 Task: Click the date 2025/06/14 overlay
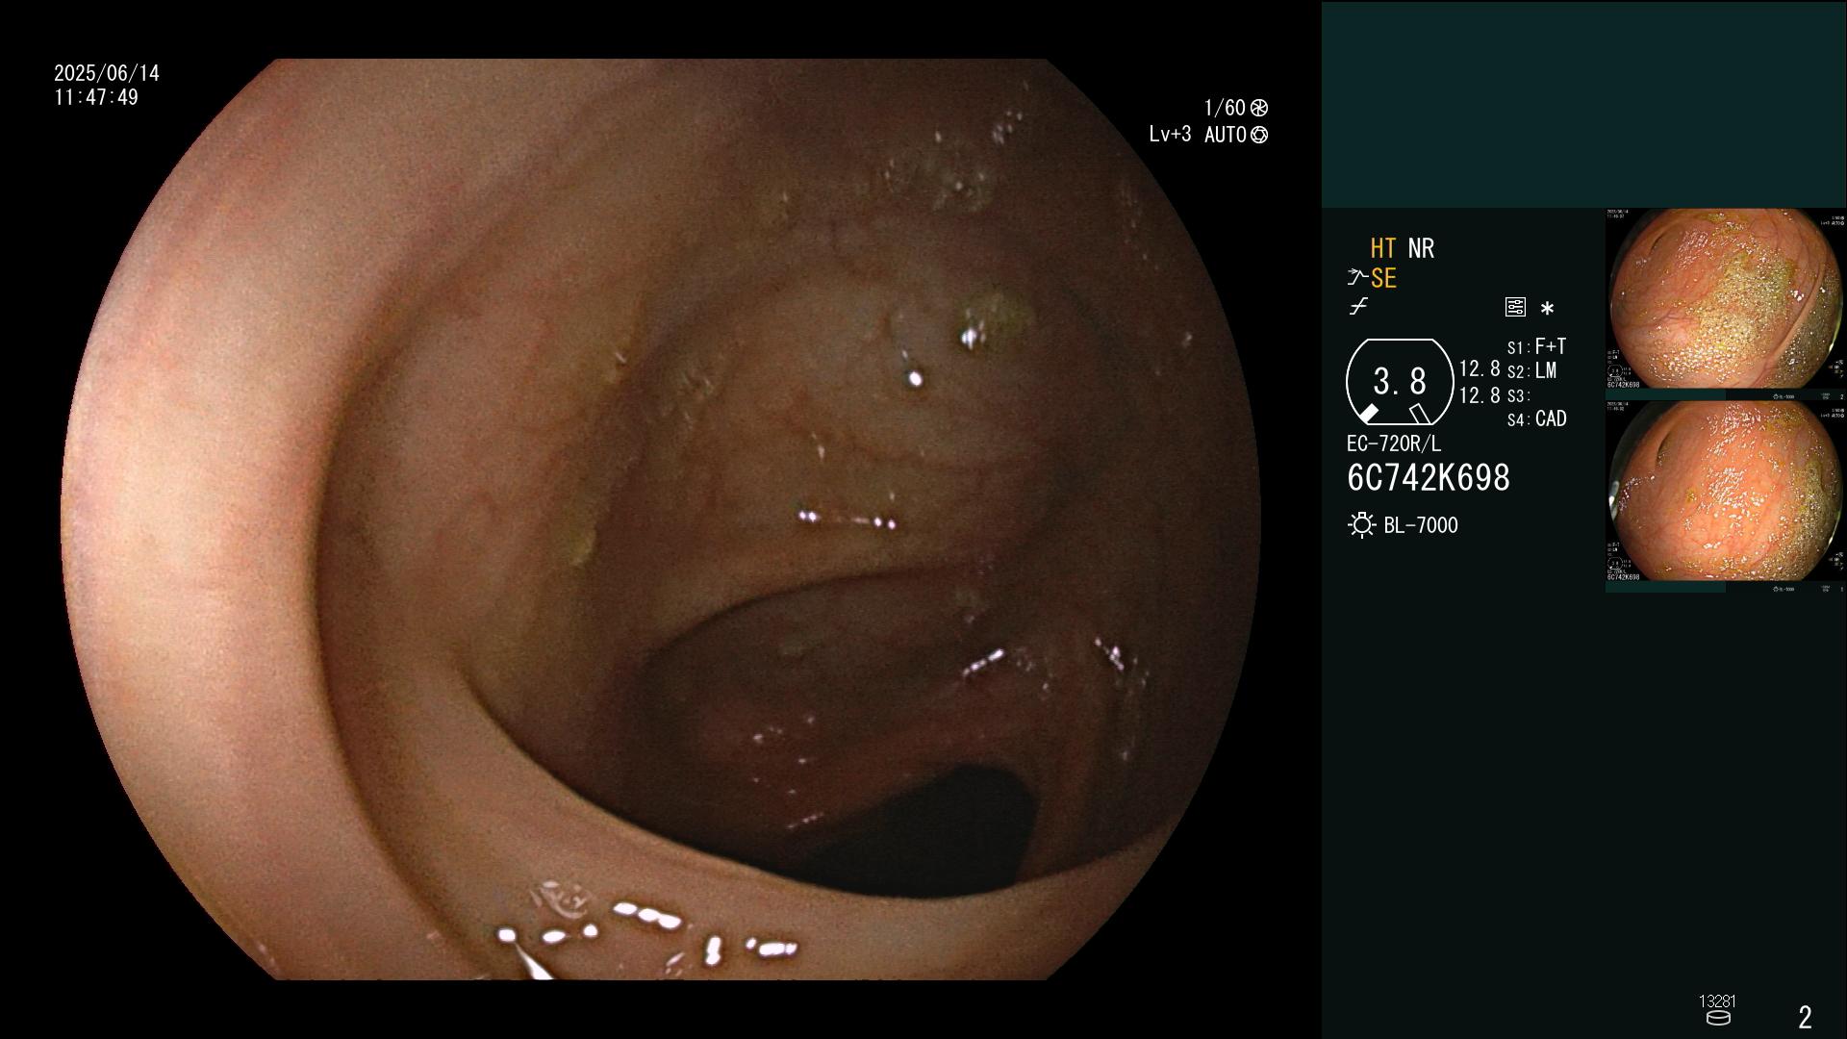[107, 73]
